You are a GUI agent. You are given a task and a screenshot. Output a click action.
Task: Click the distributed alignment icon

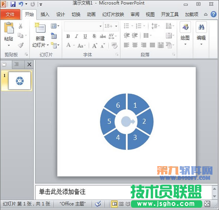click(x=161, y=45)
